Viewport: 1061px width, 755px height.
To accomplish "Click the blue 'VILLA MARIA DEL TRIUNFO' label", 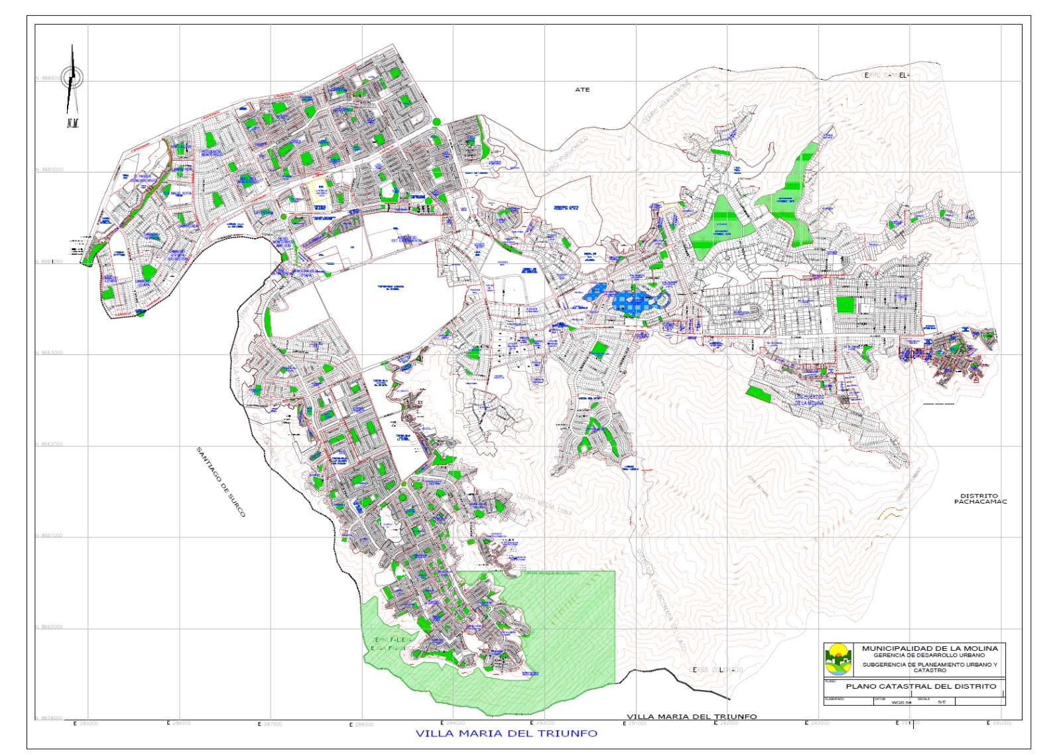I will (507, 734).
